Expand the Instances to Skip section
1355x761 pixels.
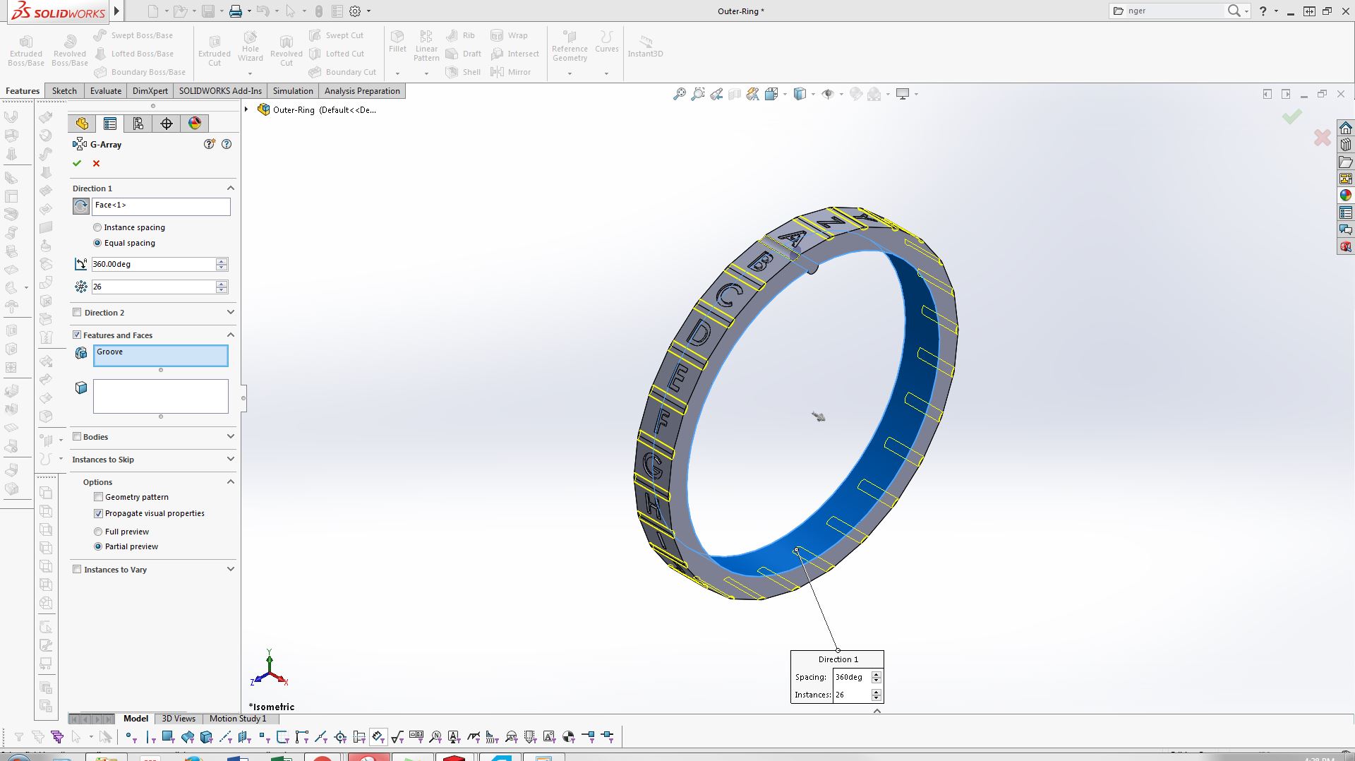pos(230,459)
